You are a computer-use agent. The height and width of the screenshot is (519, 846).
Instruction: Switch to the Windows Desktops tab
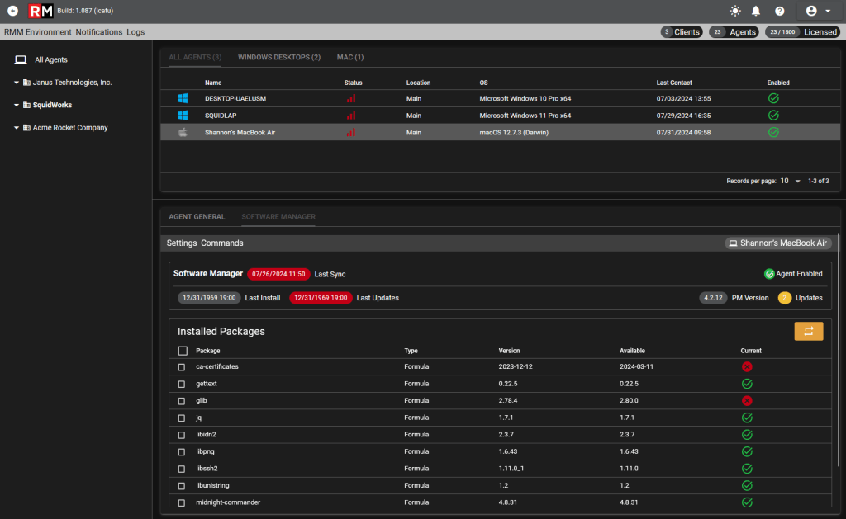279,57
